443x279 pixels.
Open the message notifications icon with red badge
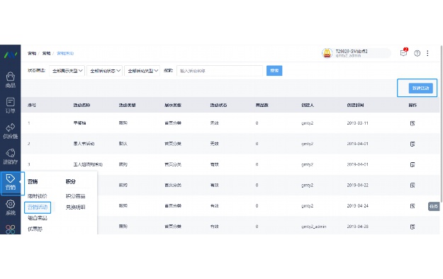pos(404,53)
